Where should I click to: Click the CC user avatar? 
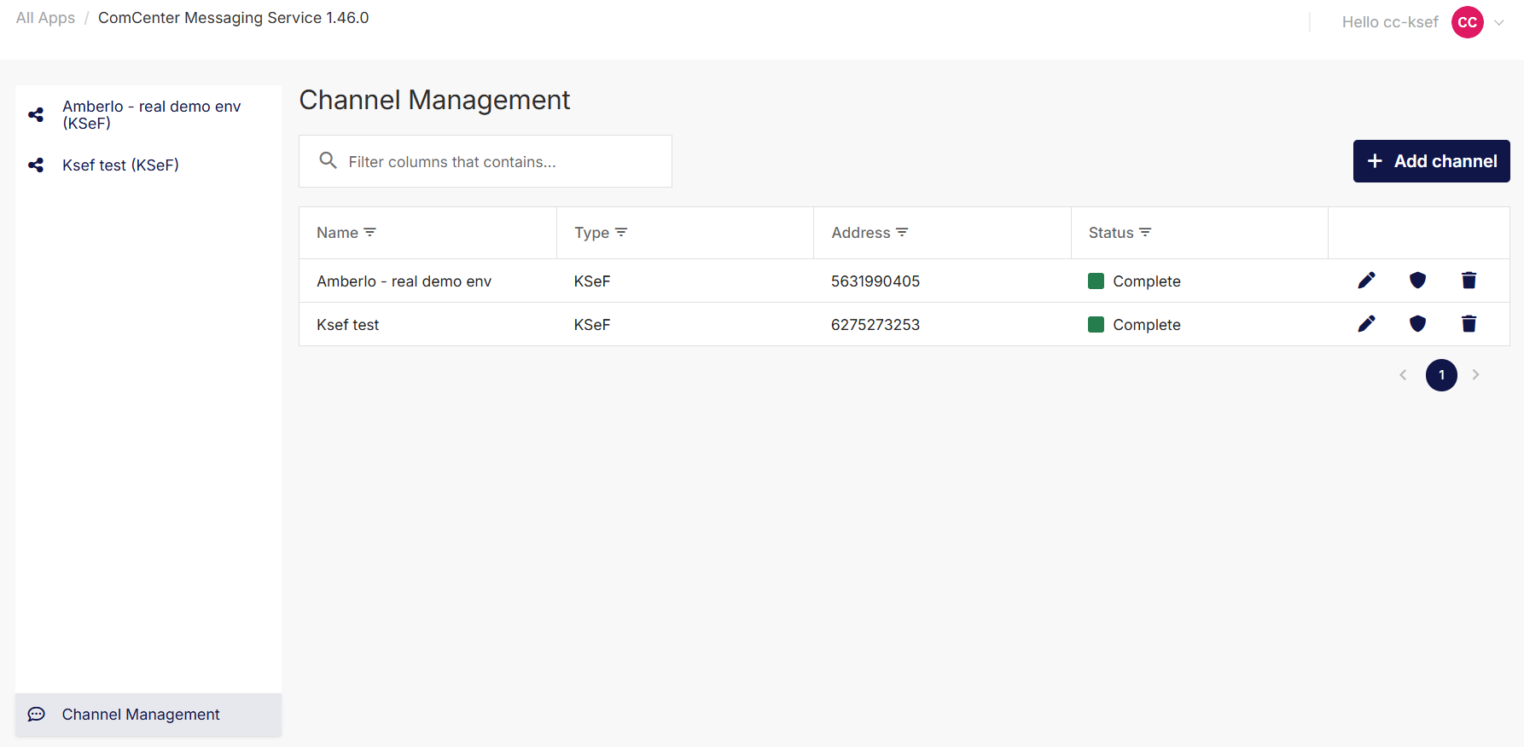tap(1468, 22)
